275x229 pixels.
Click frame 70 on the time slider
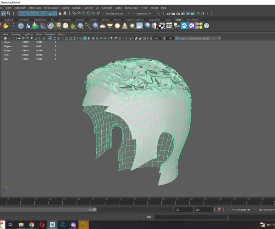coord(133,202)
